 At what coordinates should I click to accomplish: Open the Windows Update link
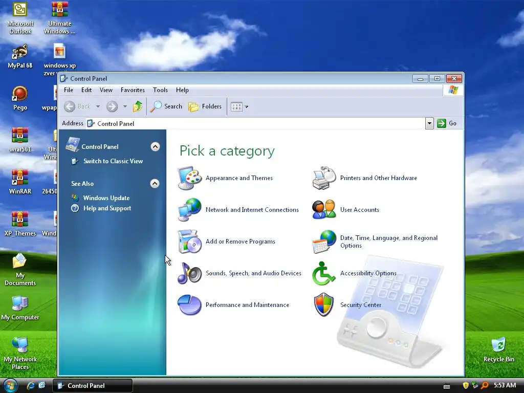[106, 198]
